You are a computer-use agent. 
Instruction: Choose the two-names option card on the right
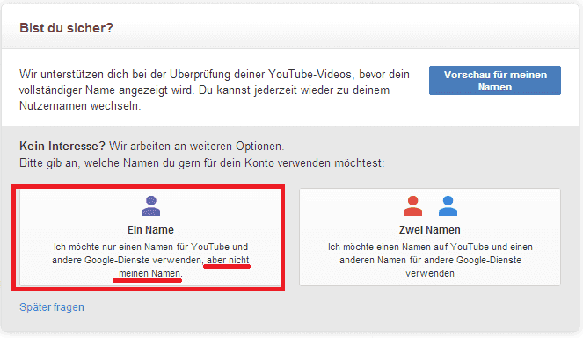click(430, 237)
